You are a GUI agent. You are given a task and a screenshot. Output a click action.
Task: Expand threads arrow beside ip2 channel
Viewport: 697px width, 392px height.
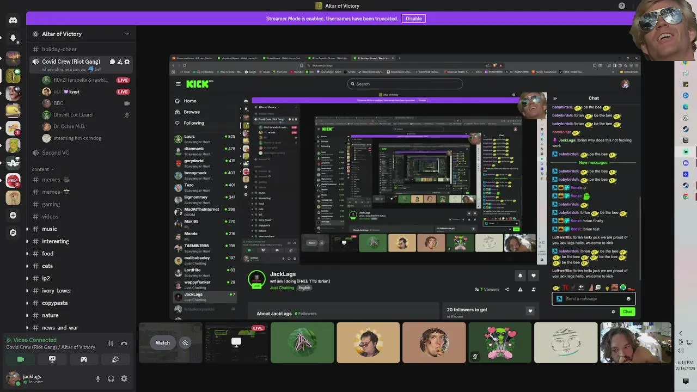click(27, 278)
